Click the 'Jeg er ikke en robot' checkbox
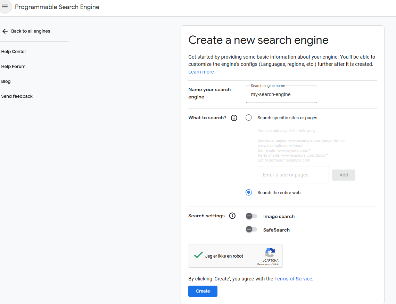The width and height of the screenshot is (396, 304). coord(198,256)
